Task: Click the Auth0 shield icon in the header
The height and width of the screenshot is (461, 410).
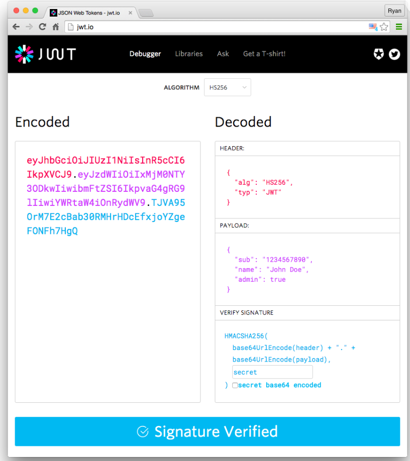Action: 378,54
